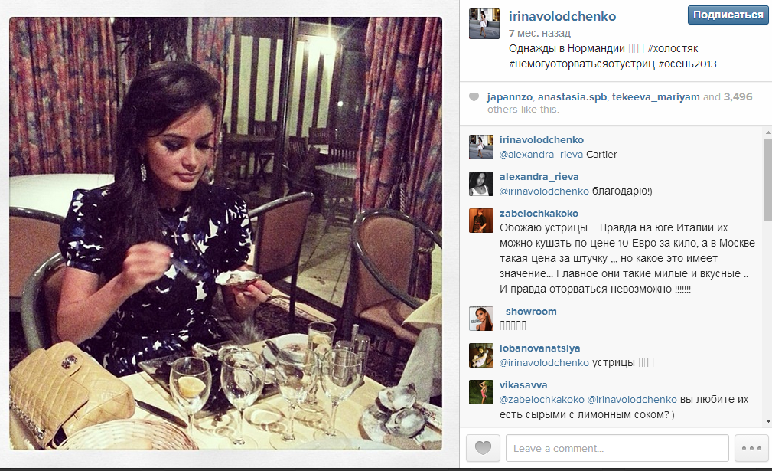
Task: Click the #немогуоторватьсяотустриц hashtag
Action: pos(582,64)
